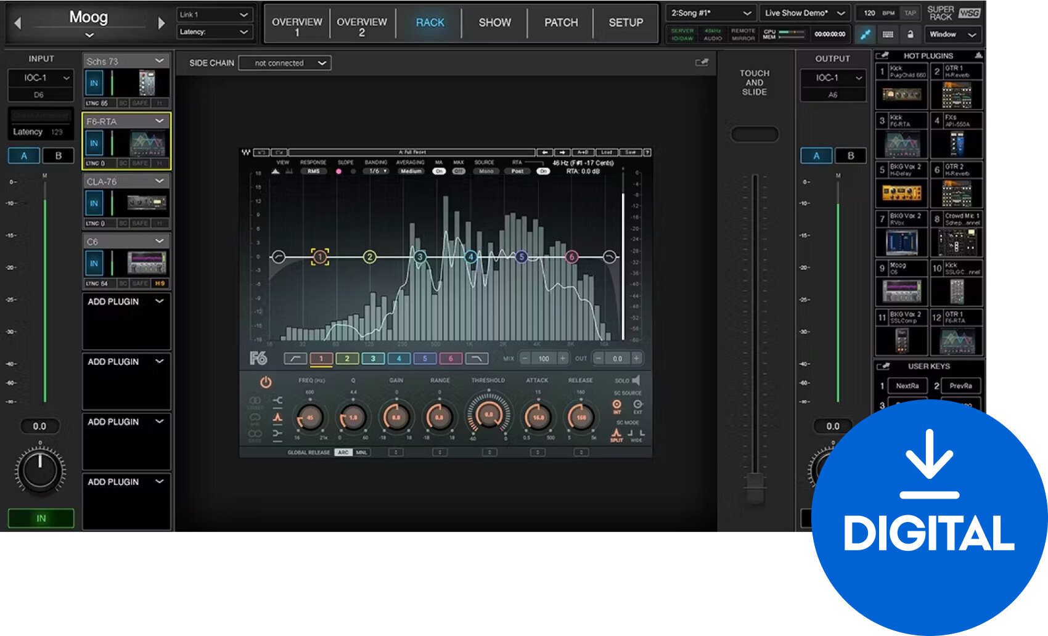
Task: Switch to the SHOW tab
Action: pyautogui.click(x=494, y=23)
